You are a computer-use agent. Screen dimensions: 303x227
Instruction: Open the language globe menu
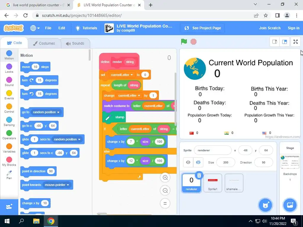[35, 28]
